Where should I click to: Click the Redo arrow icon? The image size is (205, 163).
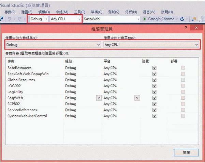19,19
